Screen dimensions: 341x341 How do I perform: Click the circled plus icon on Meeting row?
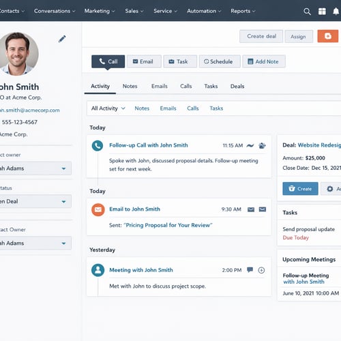[261, 270]
